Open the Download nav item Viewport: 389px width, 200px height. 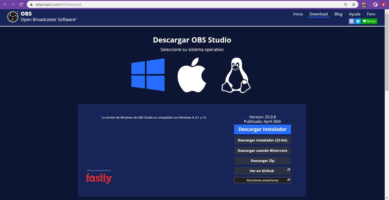pyautogui.click(x=319, y=14)
